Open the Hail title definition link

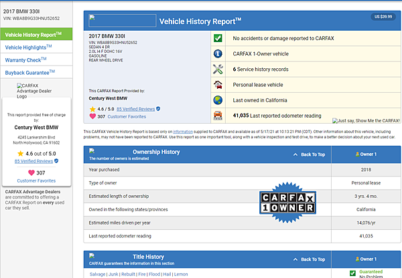(x=167, y=274)
